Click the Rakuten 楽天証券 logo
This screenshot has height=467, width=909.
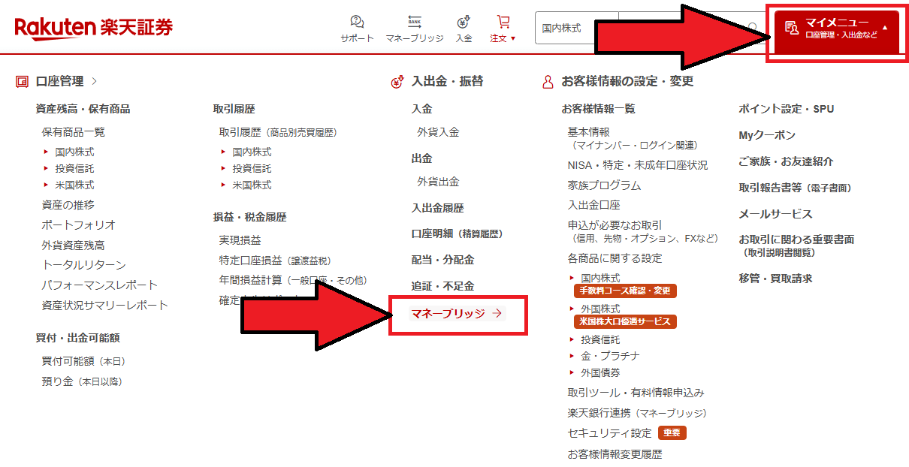(94, 28)
